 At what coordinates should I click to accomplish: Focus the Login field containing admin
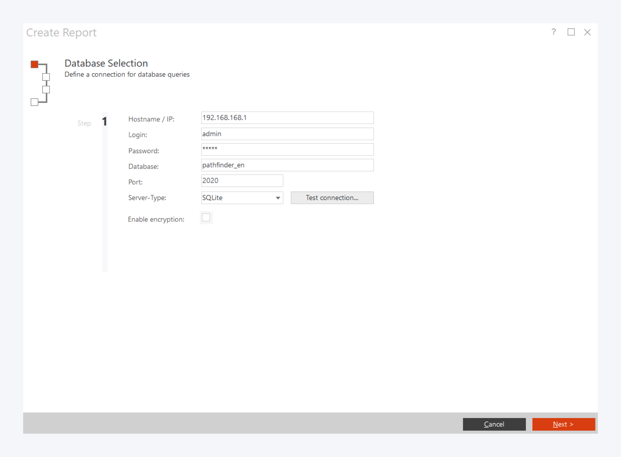[x=287, y=134]
